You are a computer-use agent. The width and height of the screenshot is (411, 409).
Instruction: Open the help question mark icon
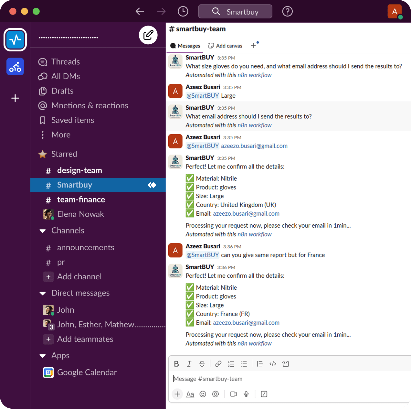click(x=287, y=12)
